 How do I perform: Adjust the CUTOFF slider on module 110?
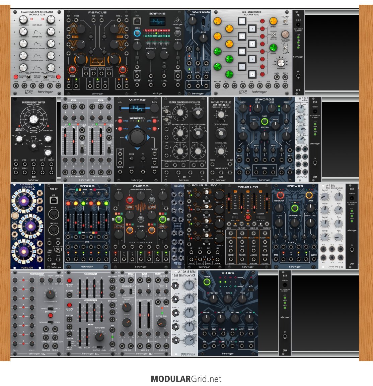pyautogui.click(x=140, y=315)
